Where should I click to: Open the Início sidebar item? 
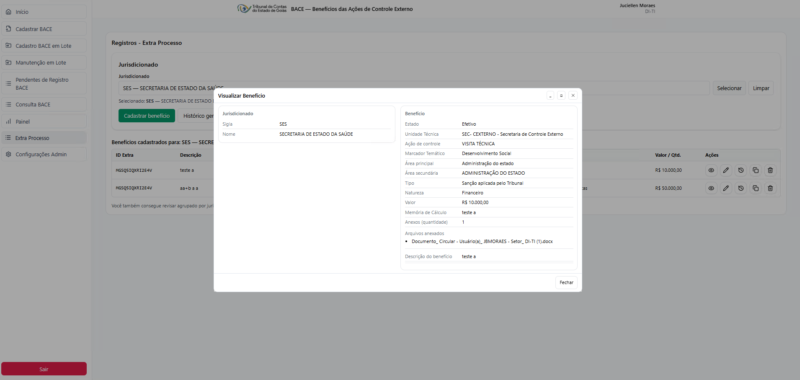click(44, 12)
